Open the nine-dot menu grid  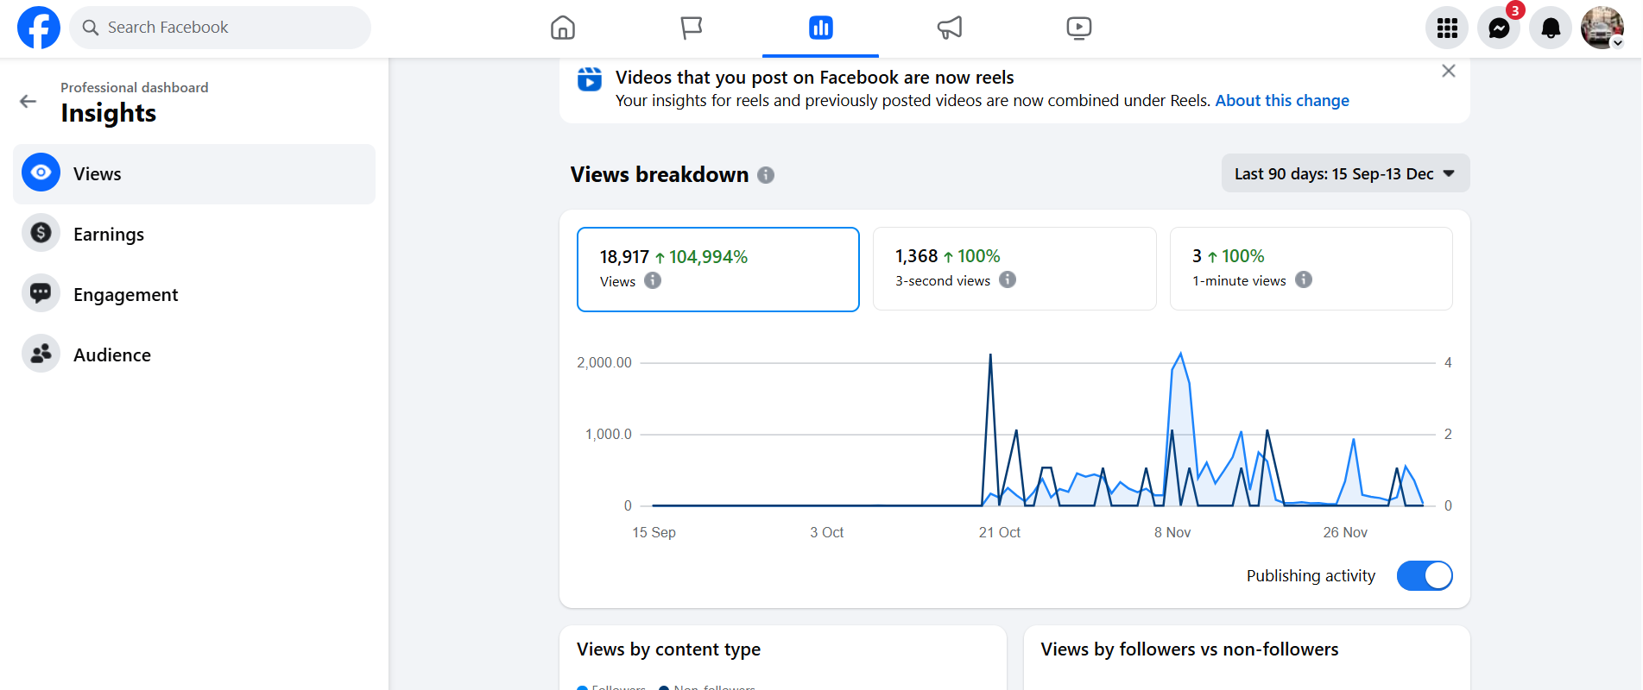[1447, 28]
